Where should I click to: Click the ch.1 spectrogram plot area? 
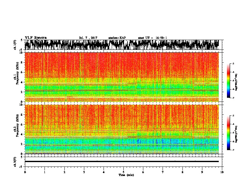[x=122, y=77]
